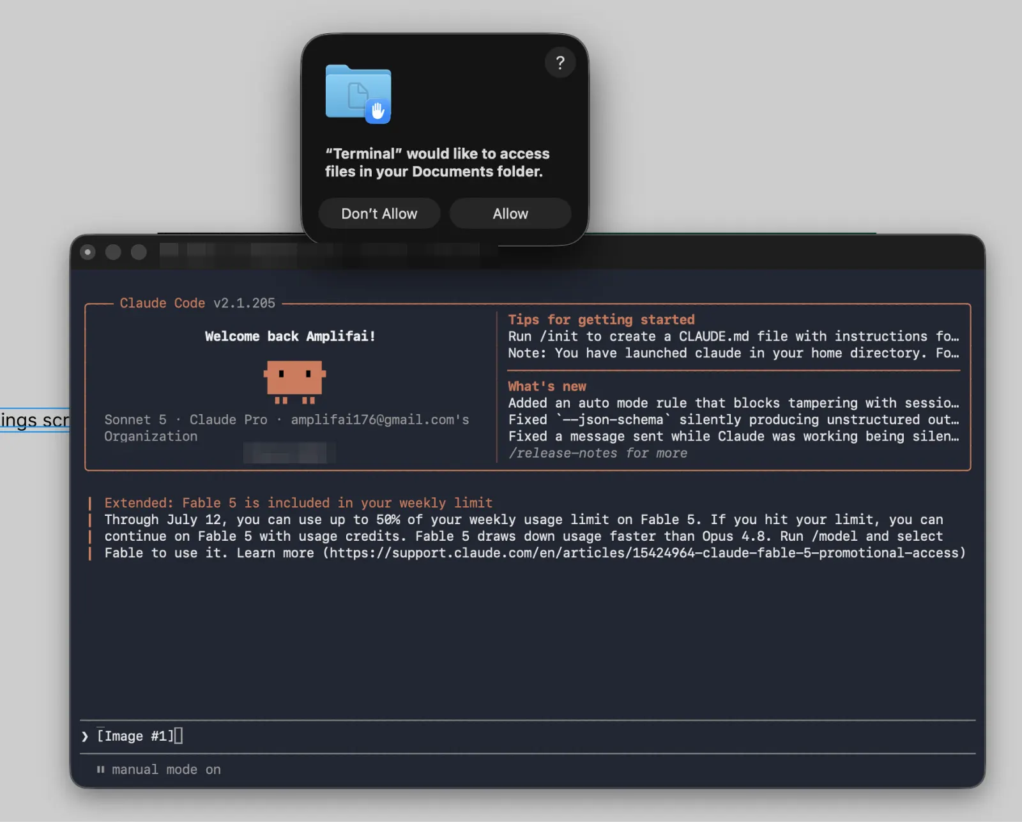
Task: Click the Terminal window minimize button
Action: pyautogui.click(x=113, y=252)
